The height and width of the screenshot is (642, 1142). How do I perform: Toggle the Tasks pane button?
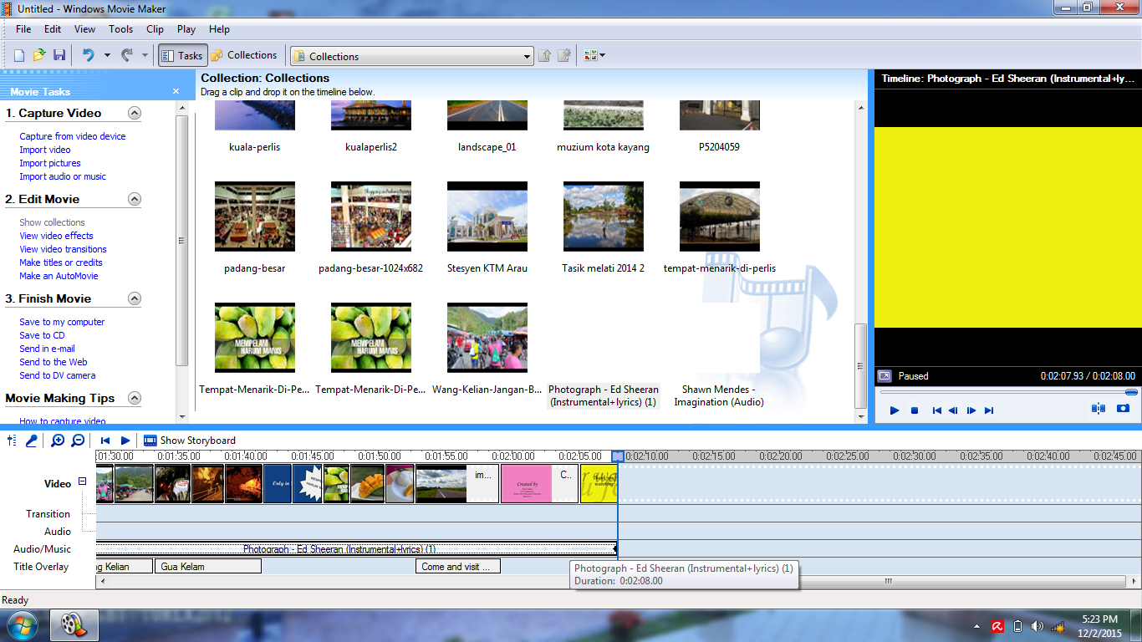tap(181, 55)
